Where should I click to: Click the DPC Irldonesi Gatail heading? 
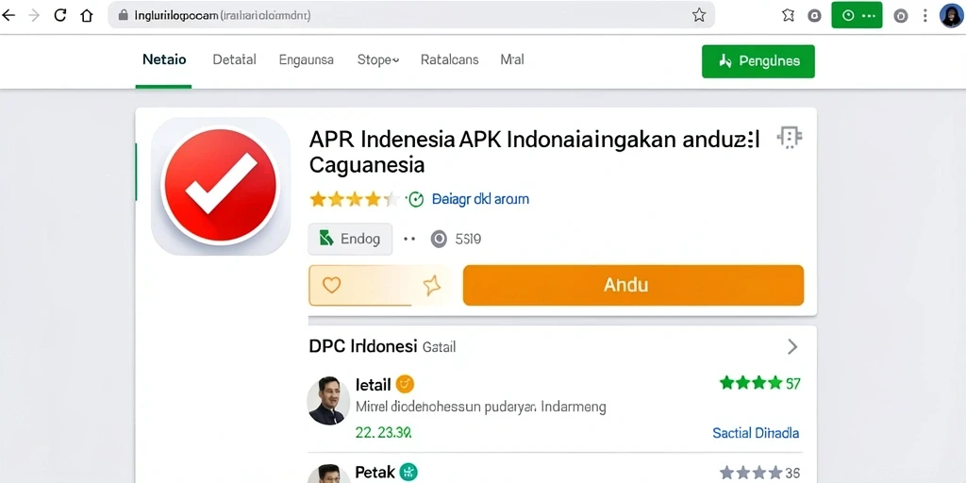(x=382, y=347)
